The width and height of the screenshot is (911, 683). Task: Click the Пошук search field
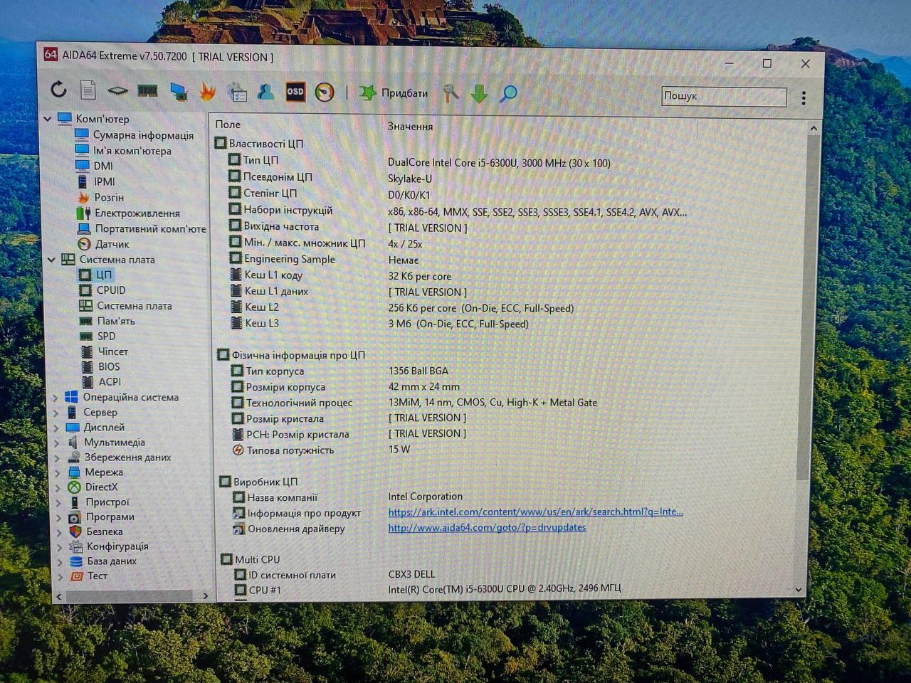point(724,96)
